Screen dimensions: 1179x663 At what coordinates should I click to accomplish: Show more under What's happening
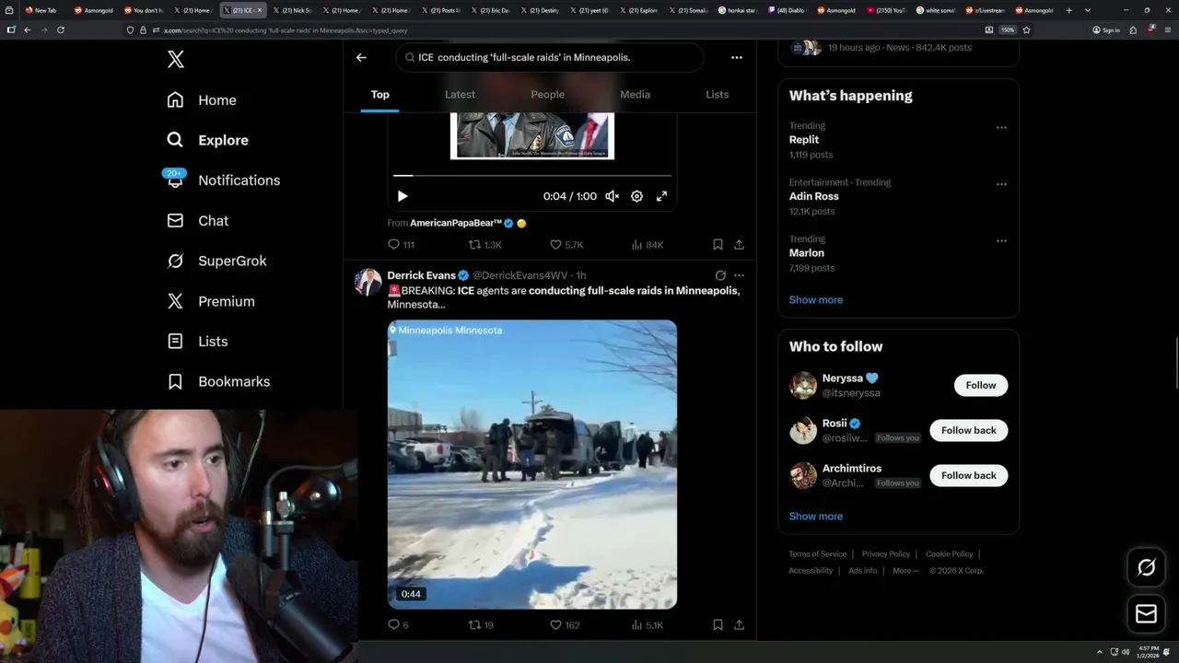pos(815,300)
